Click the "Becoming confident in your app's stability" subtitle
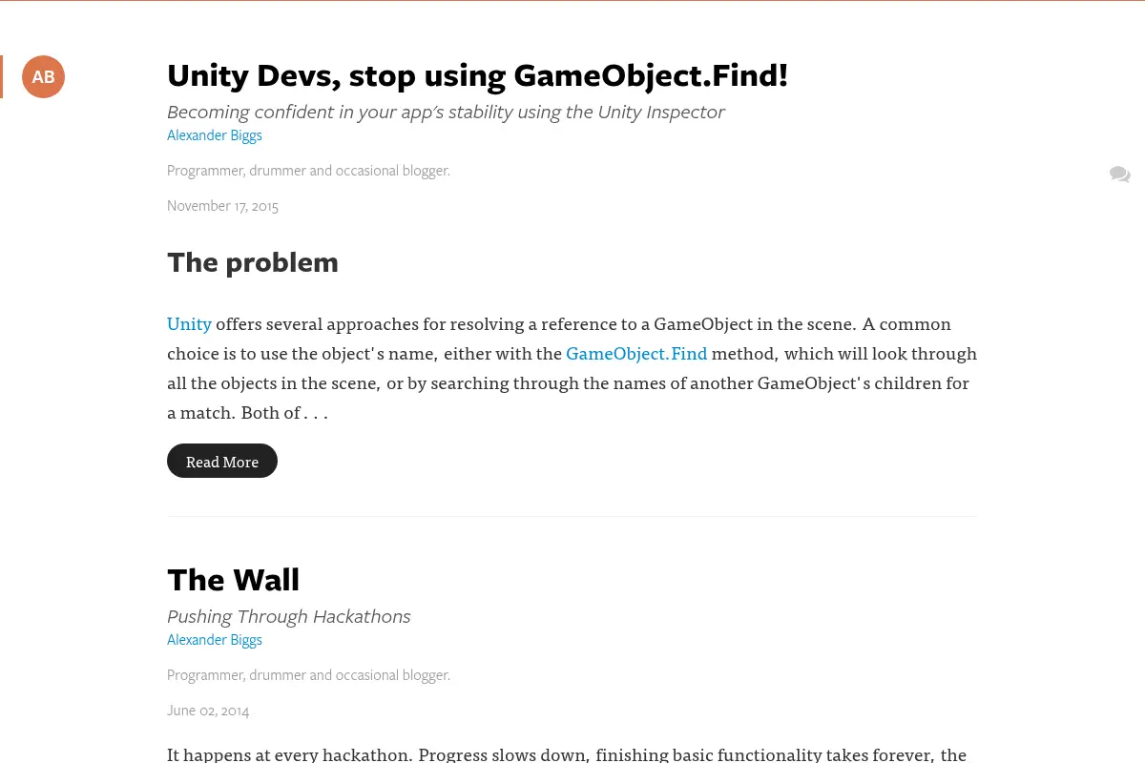Image resolution: width=1145 pixels, height=763 pixels. pos(446,112)
